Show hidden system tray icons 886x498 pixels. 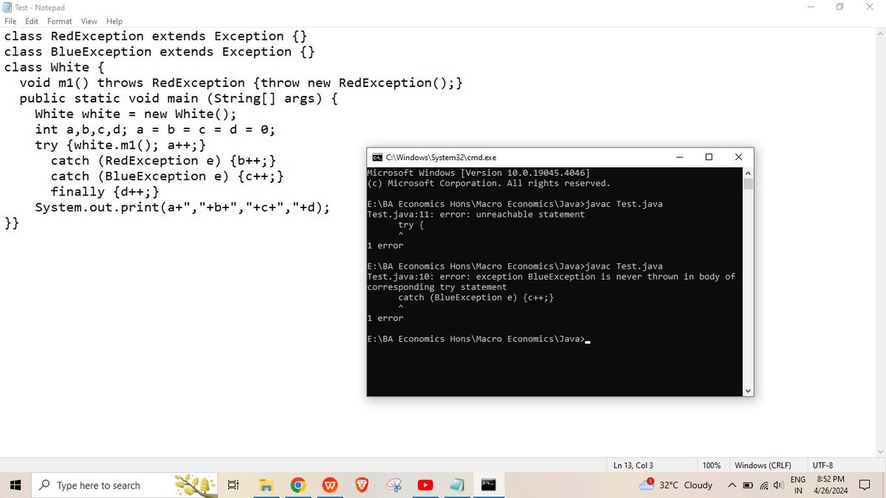(x=731, y=485)
